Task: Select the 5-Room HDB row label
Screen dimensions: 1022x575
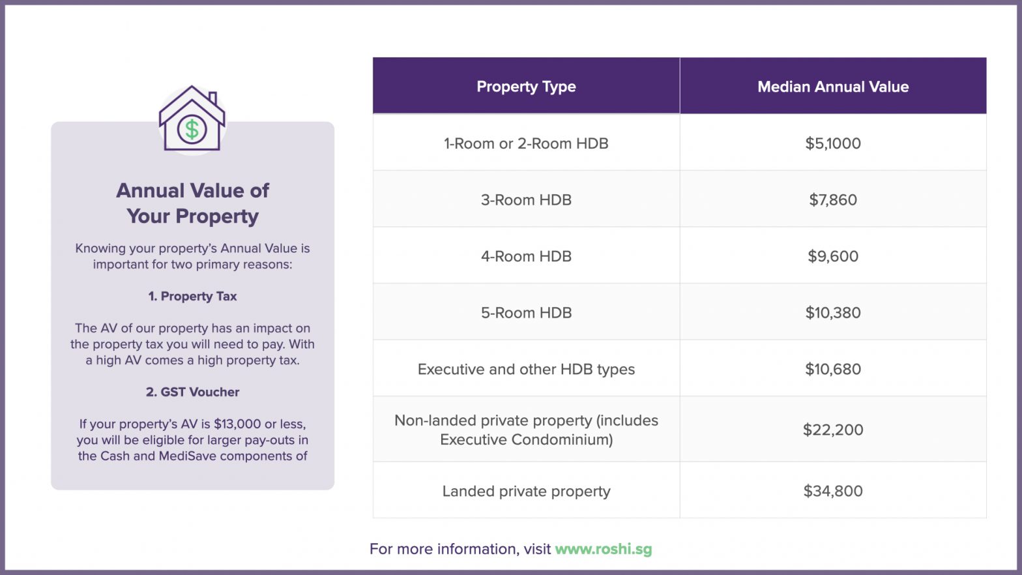Action: 526,313
